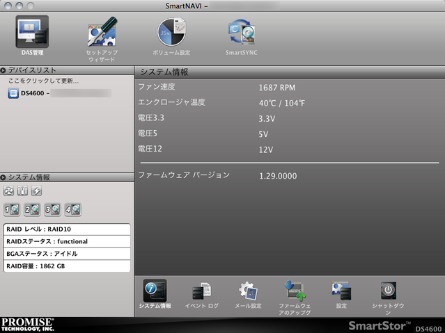Select disk 4 drive icon

(x=72, y=209)
